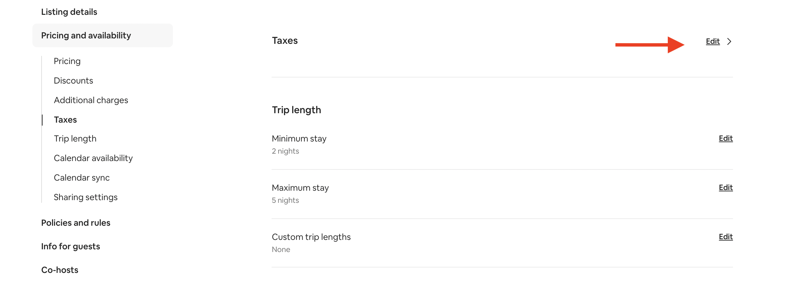This screenshot has height=283, width=810.
Task: Edit the Maximum stay setting
Action: click(x=725, y=188)
